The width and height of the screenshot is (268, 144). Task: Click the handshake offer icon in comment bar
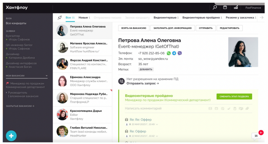pyautogui.click(x=241, y=108)
